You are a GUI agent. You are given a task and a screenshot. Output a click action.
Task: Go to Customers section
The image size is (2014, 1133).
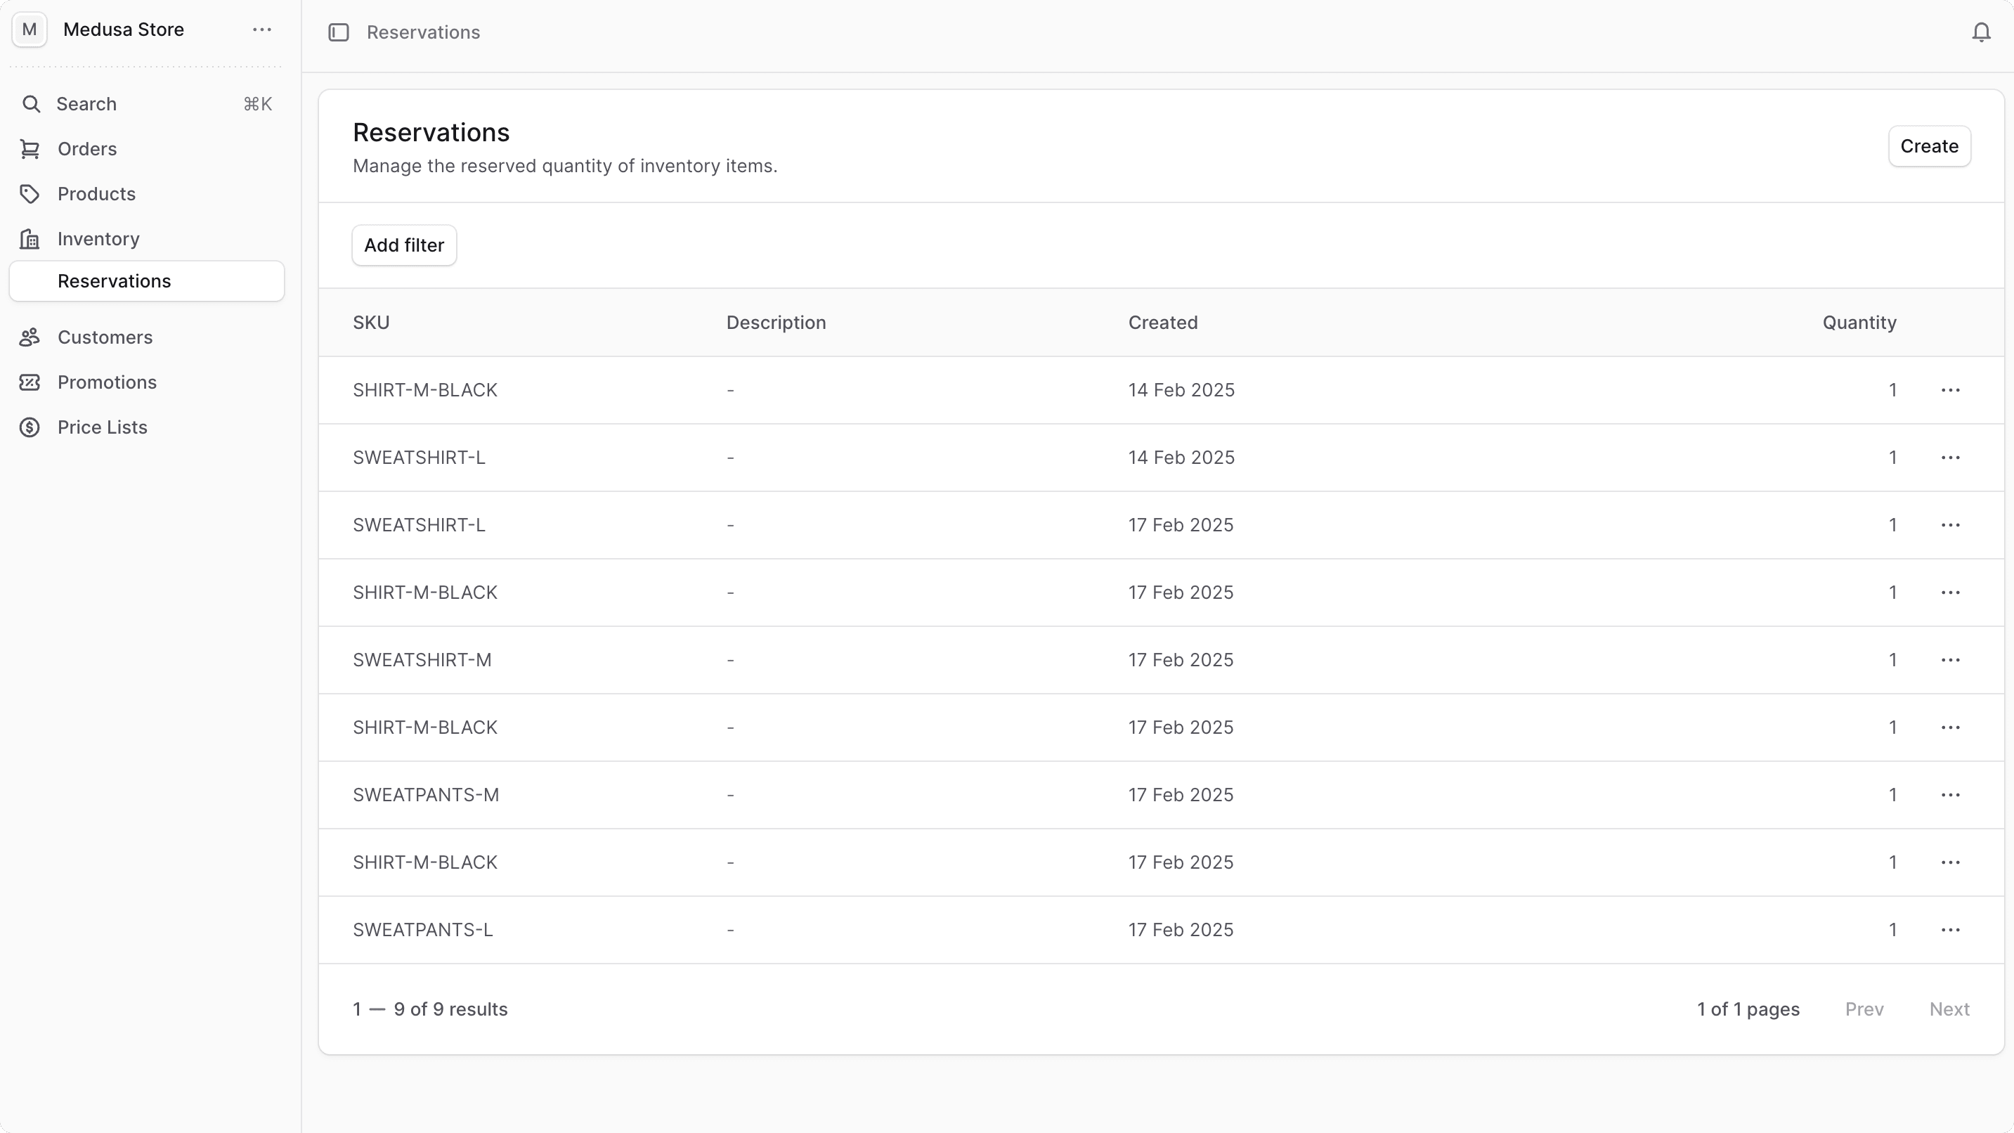pos(105,337)
